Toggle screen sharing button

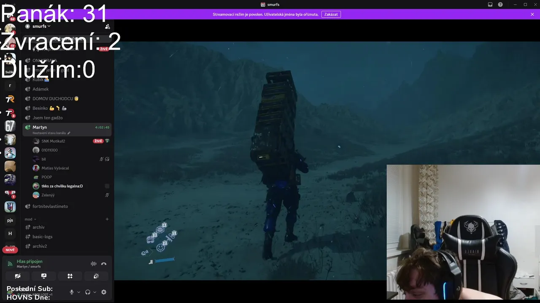[x=43, y=276]
